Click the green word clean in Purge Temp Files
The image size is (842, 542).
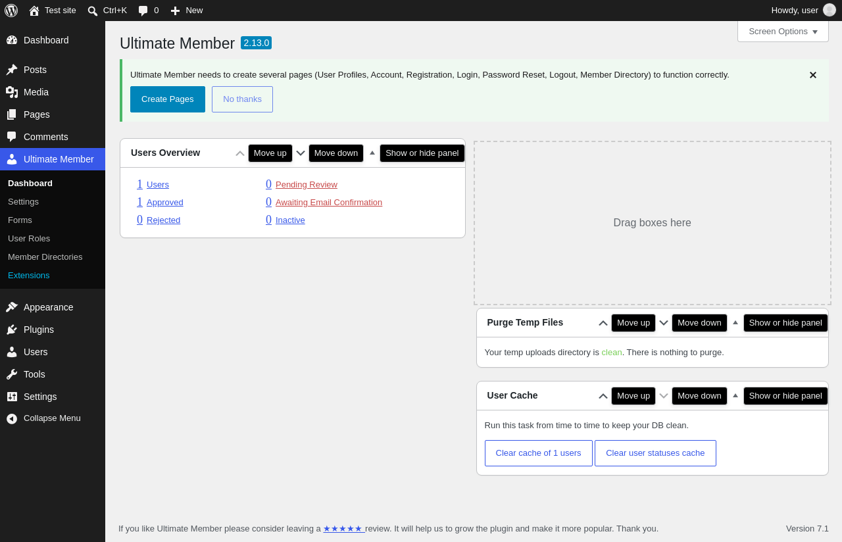[612, 353]
